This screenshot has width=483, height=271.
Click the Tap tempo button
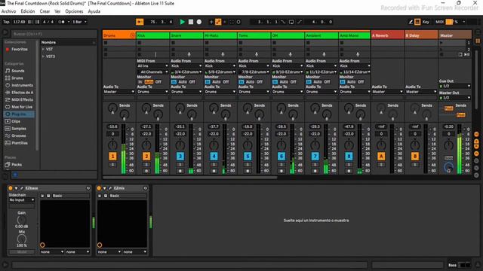6,22
